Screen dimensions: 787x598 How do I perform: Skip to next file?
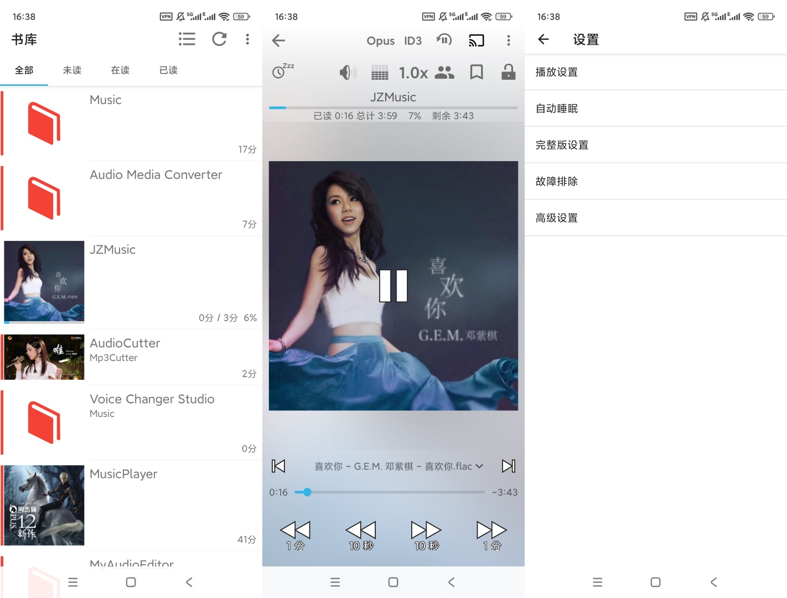pos(509,466)
